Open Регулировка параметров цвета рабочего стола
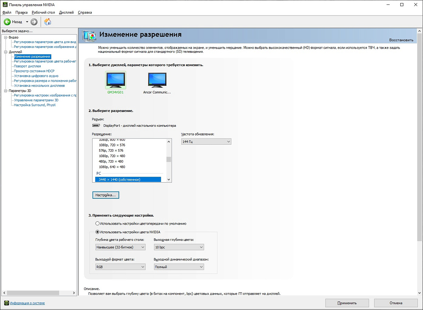The image size is (423, 310). click(45, 61)
